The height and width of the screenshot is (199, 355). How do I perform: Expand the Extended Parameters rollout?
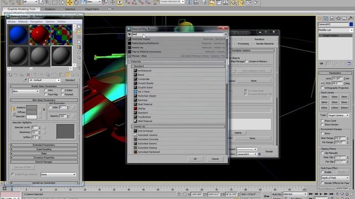[44, 145]
